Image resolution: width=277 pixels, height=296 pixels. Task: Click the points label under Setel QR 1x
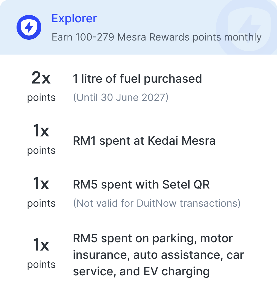[x=41, y=203]
